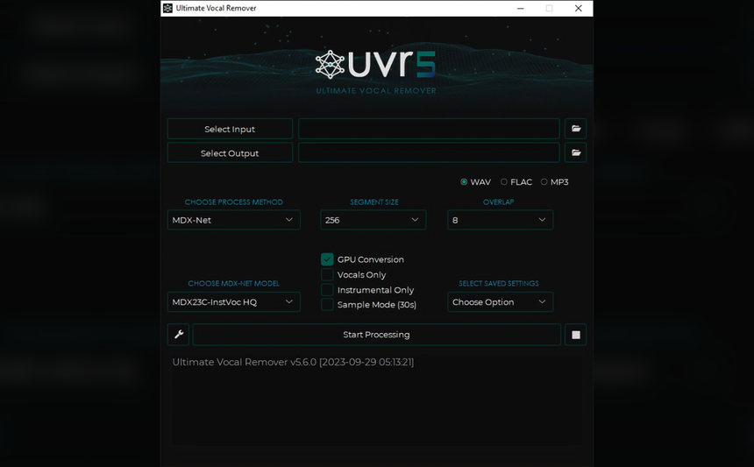Image resolution: width=754 pixels, height=467 pixels.
Task: Open the Segment Size 256 dropdown
Action: pyautogui.click(x=373, y=220)
